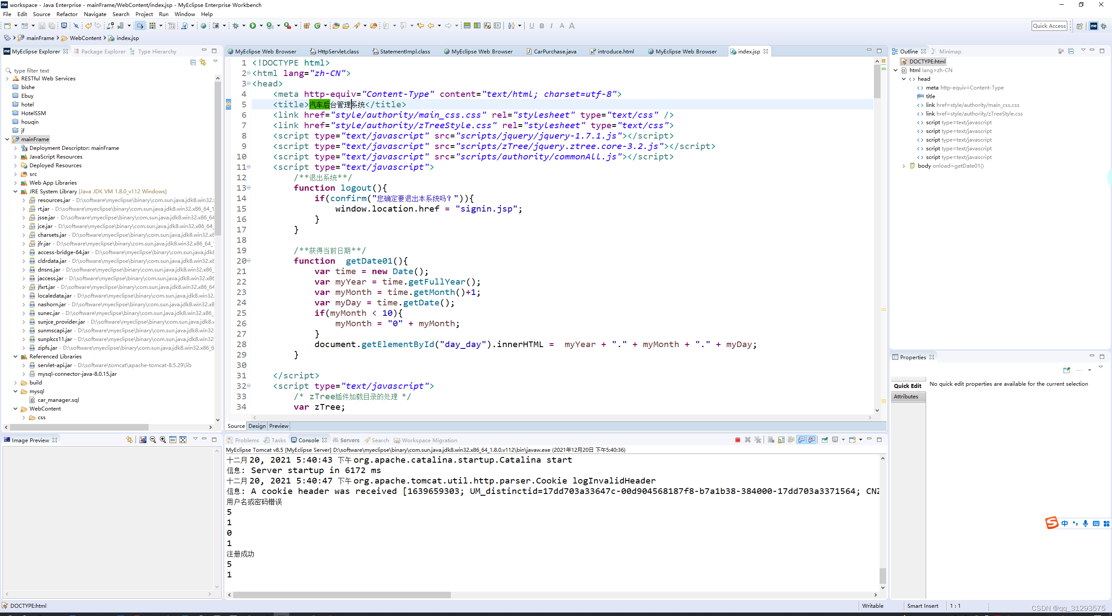The height and width of the screenshot is (616, 1112).
Task: Toggle Scroll Lock in Console toolbar
Action: pyautogui.click(x=781, y=440)
